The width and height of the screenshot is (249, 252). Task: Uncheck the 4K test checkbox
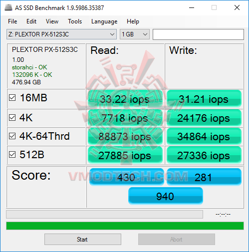click(12, 118)
